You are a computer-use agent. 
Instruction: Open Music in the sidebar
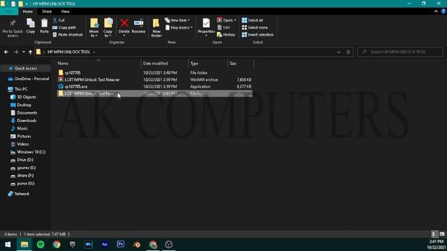pos(20,128)
